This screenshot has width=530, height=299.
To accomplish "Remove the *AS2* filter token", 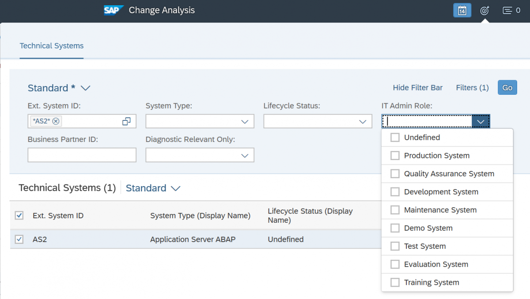I will tap(55, 121).
